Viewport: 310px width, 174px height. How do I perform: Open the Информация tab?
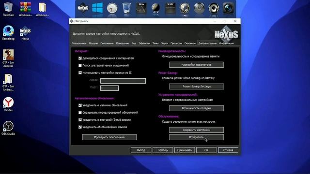tap(226, 43)
